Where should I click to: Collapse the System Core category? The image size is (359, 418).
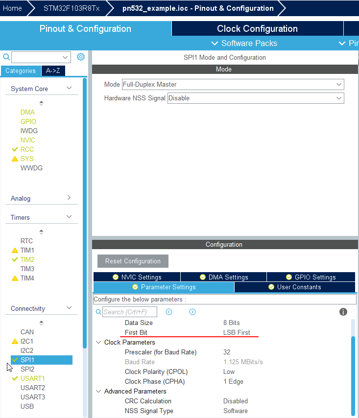[x=69, y=88]
